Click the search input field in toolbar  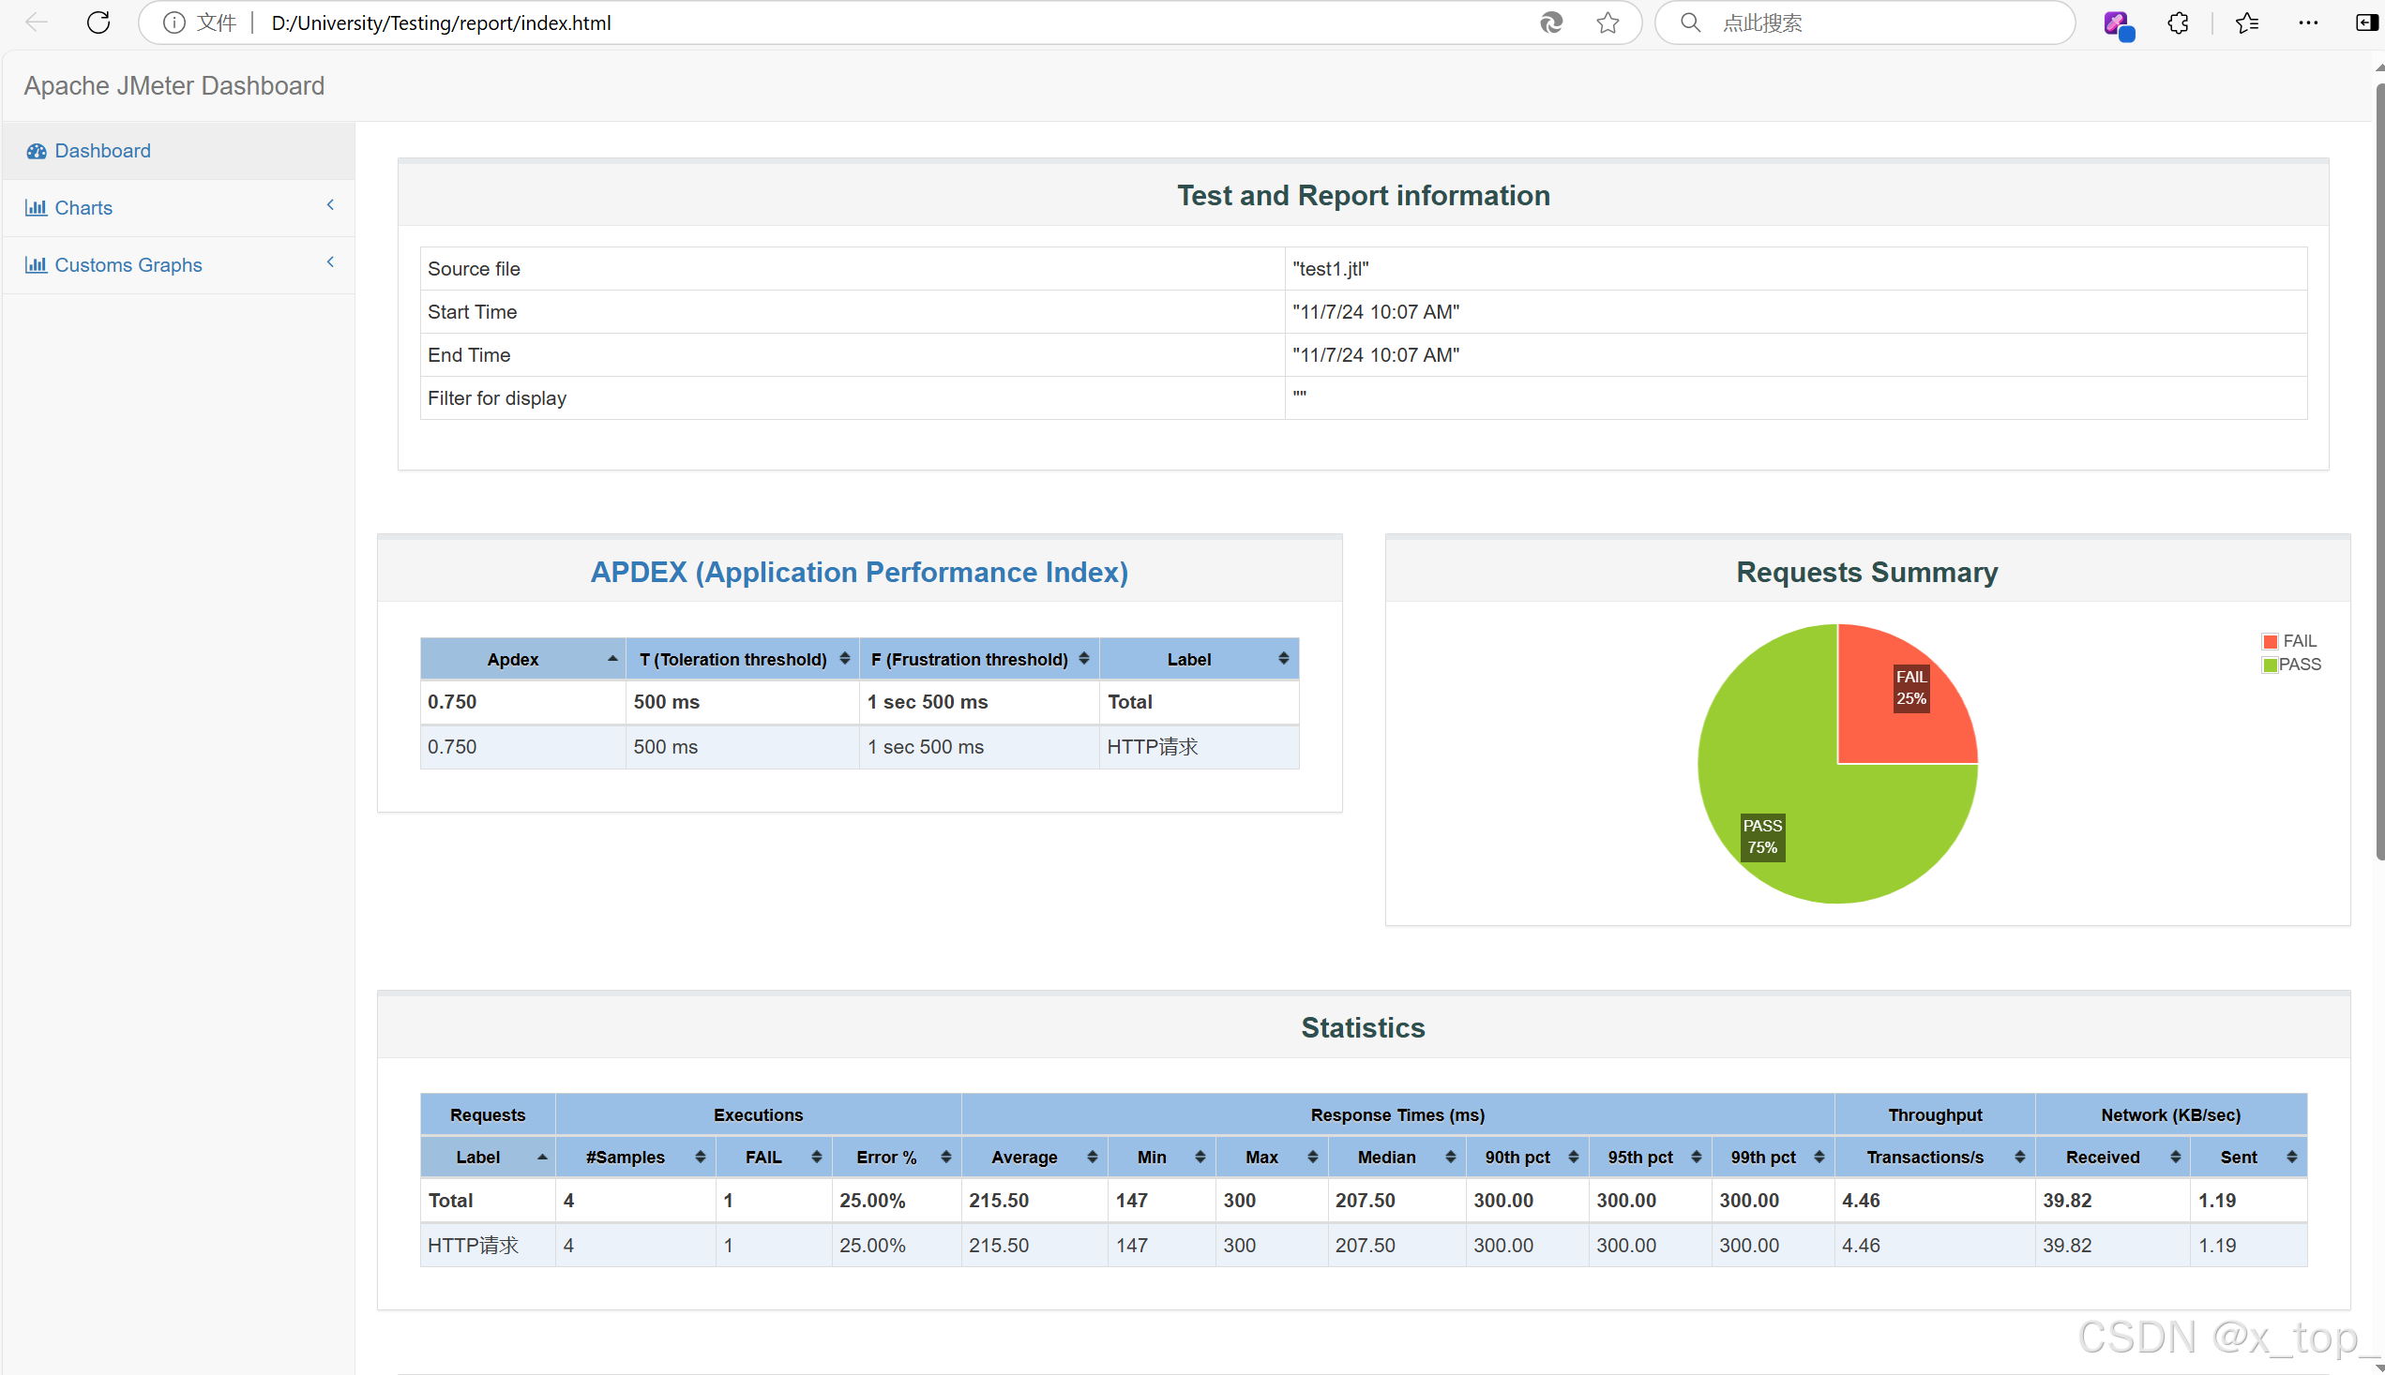coord(1880,22)
